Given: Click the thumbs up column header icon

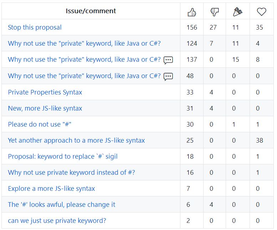Looking at the screenshot, I should [x=192, y=12].
